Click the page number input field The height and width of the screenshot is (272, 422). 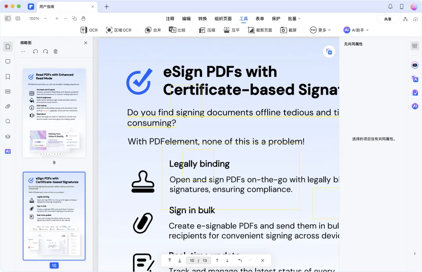[198, 260]
